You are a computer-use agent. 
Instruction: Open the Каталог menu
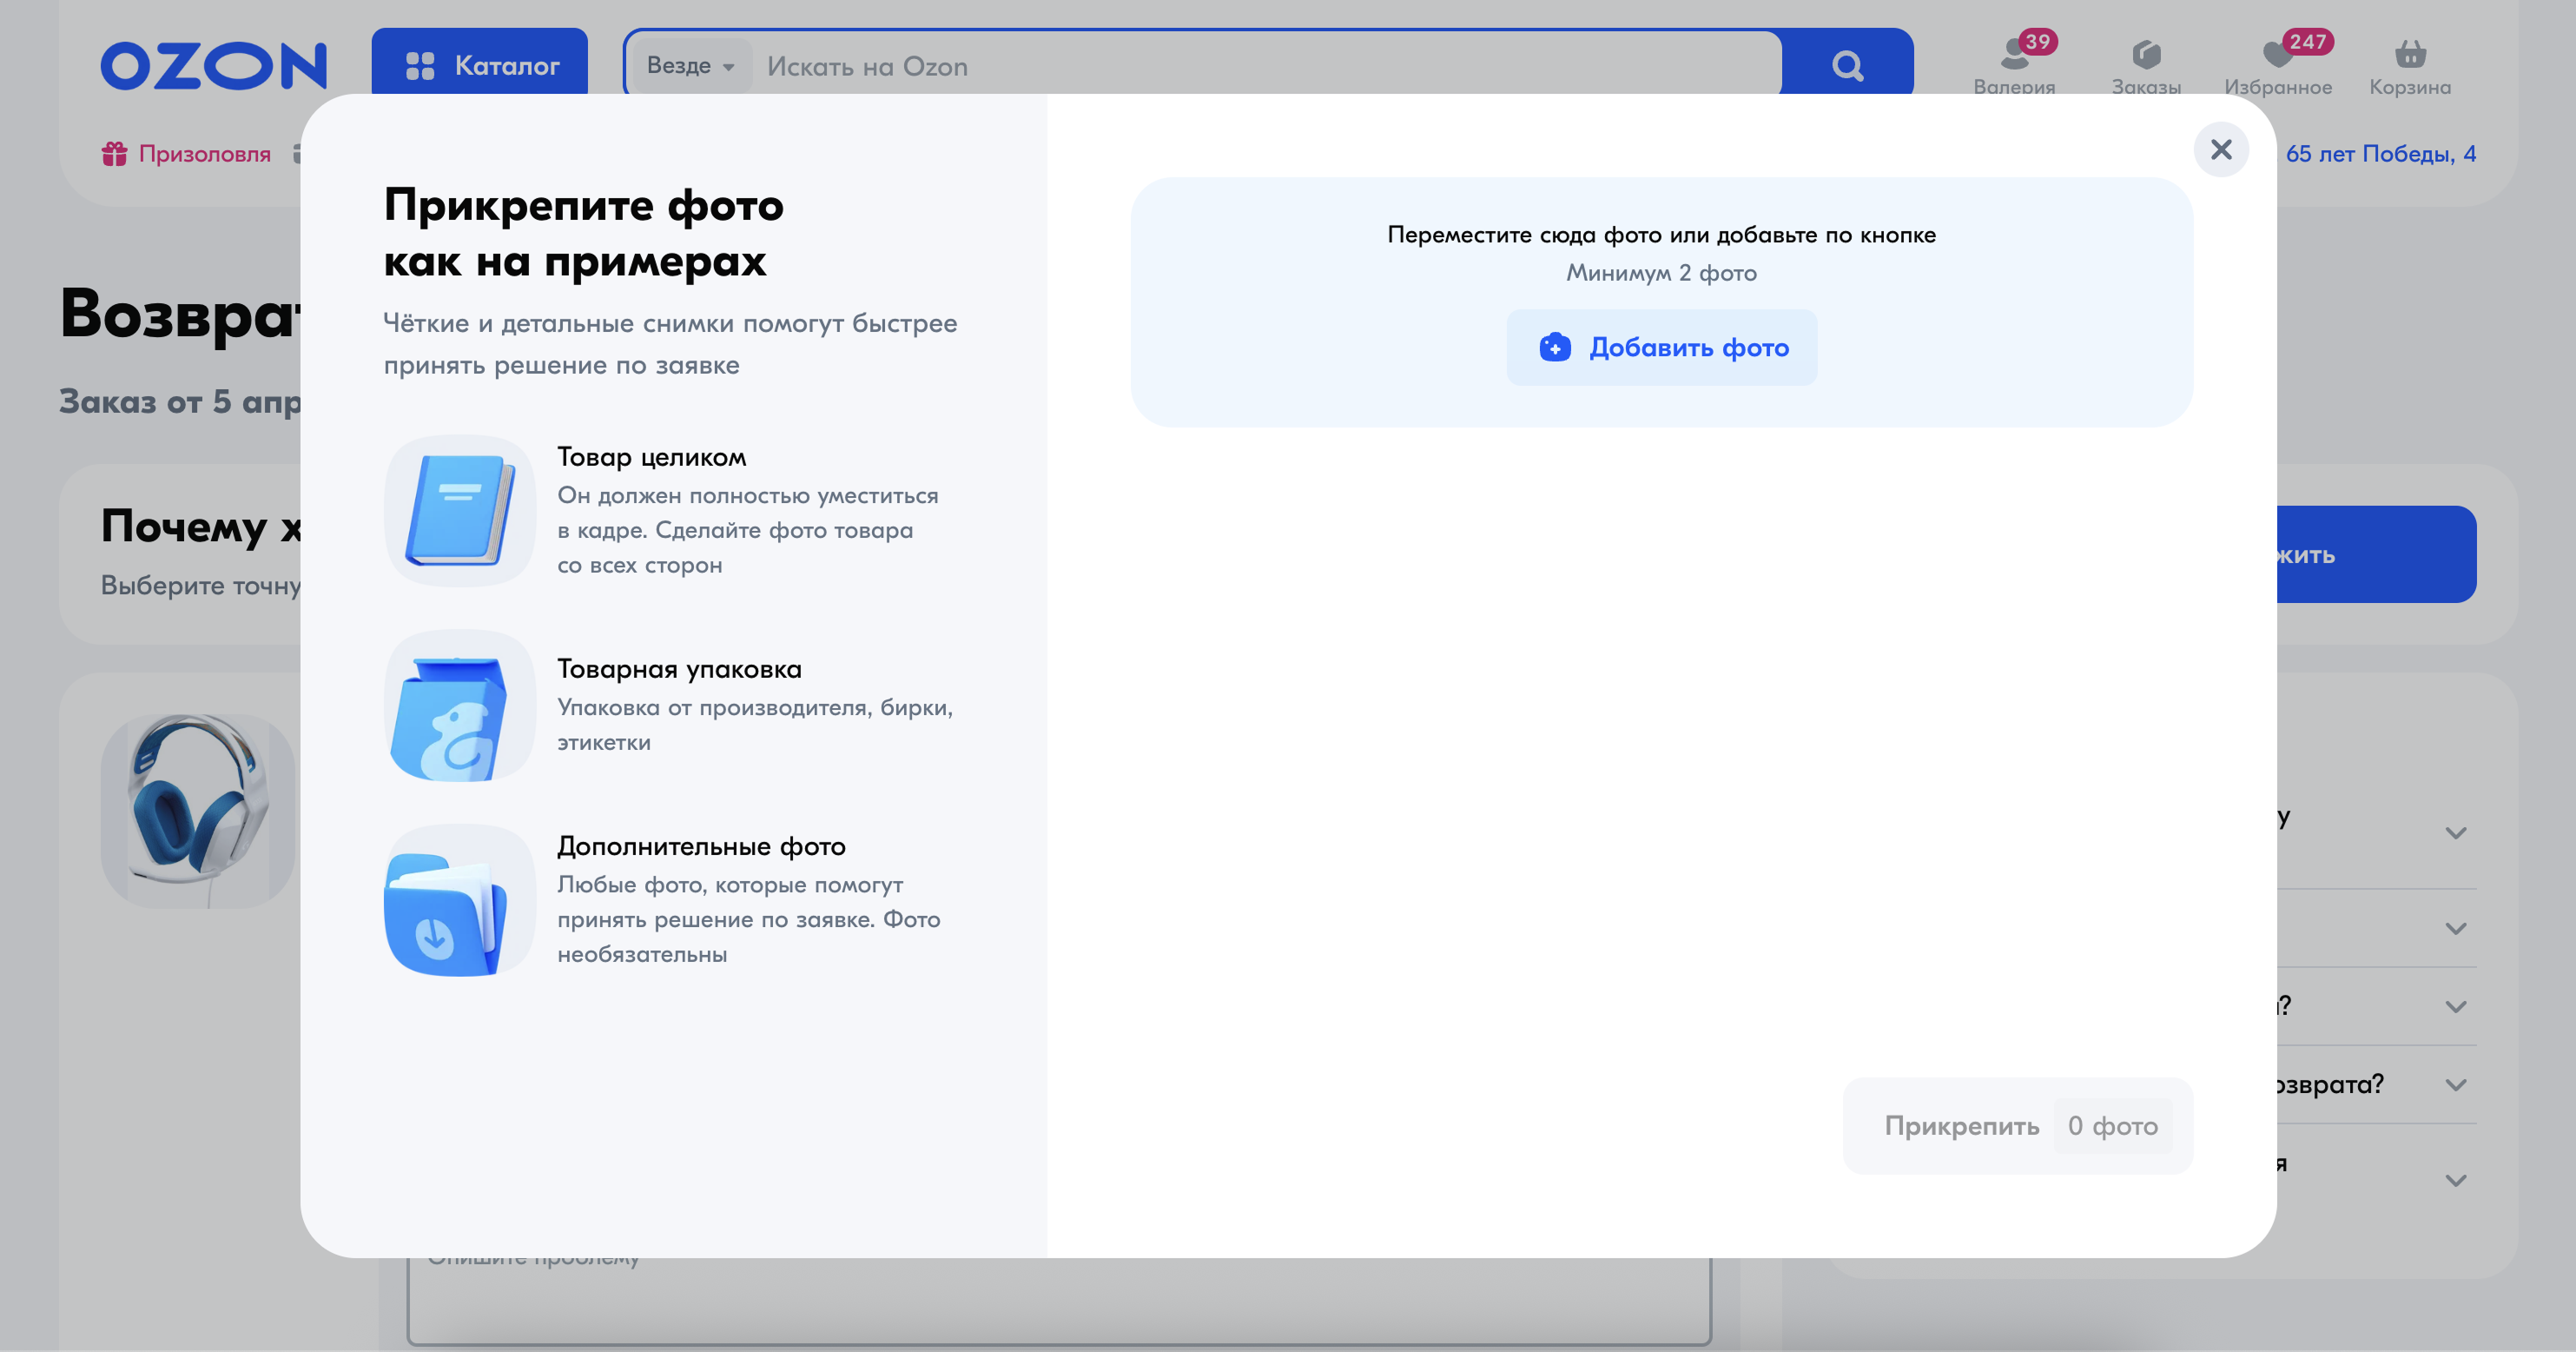coord(480,64)
